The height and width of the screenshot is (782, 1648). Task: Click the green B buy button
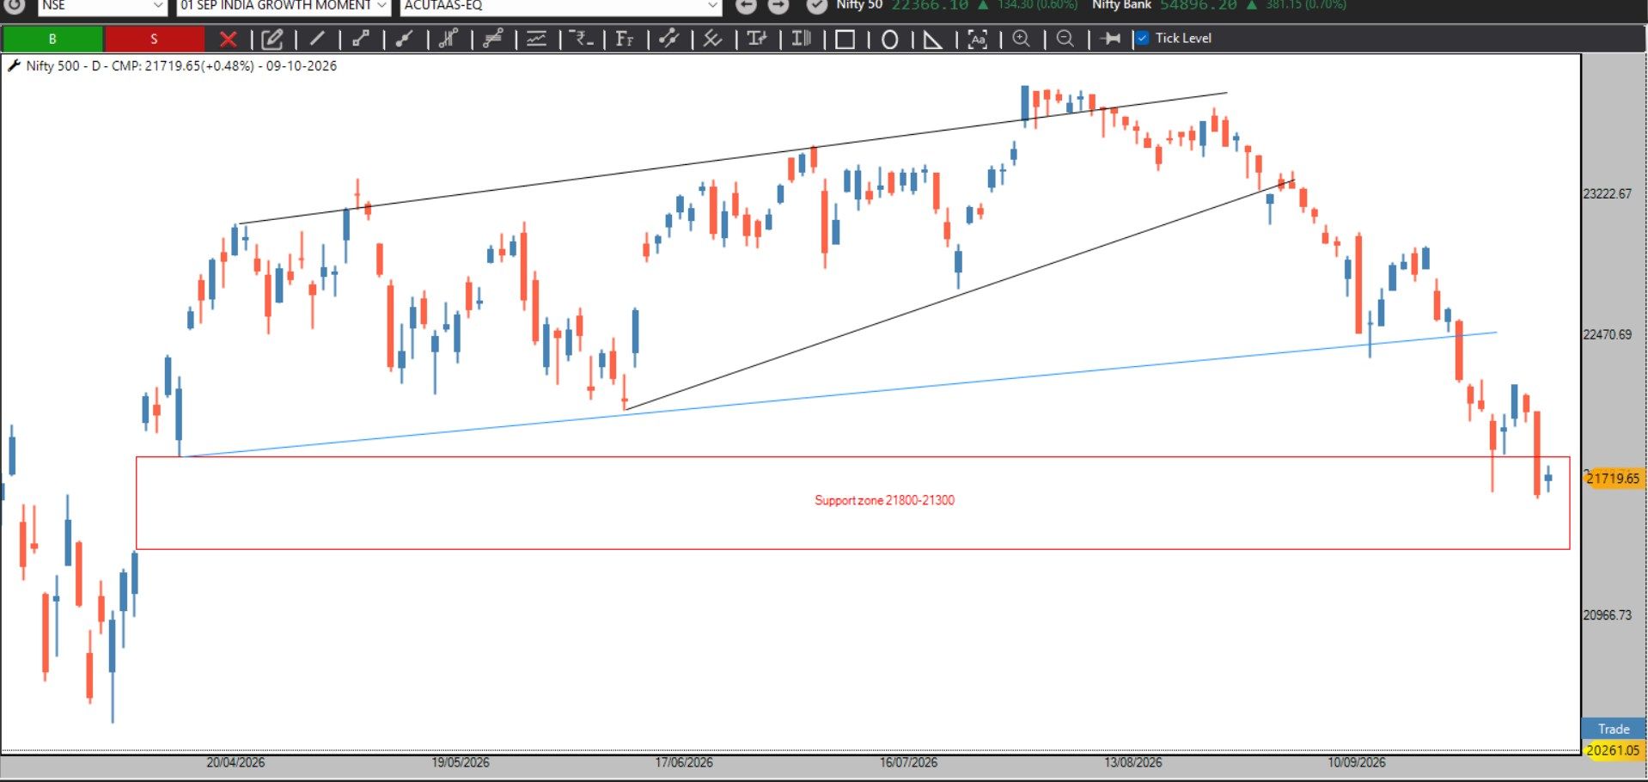[x=52, y=39]
